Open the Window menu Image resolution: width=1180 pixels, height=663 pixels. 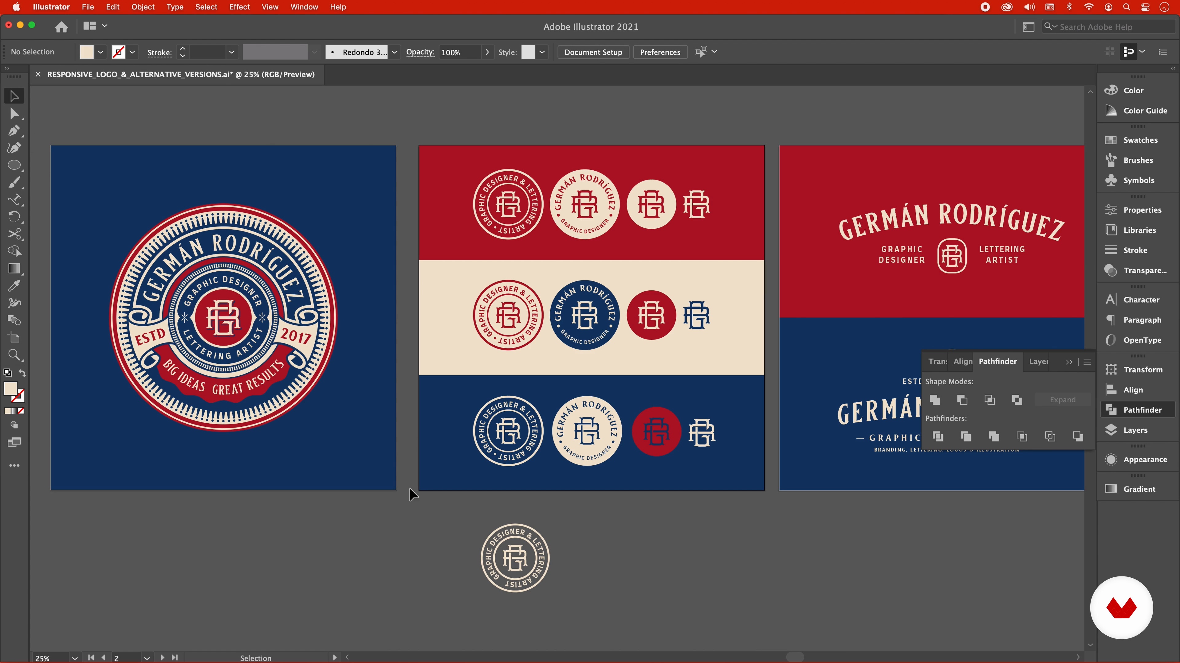(304, 7)
